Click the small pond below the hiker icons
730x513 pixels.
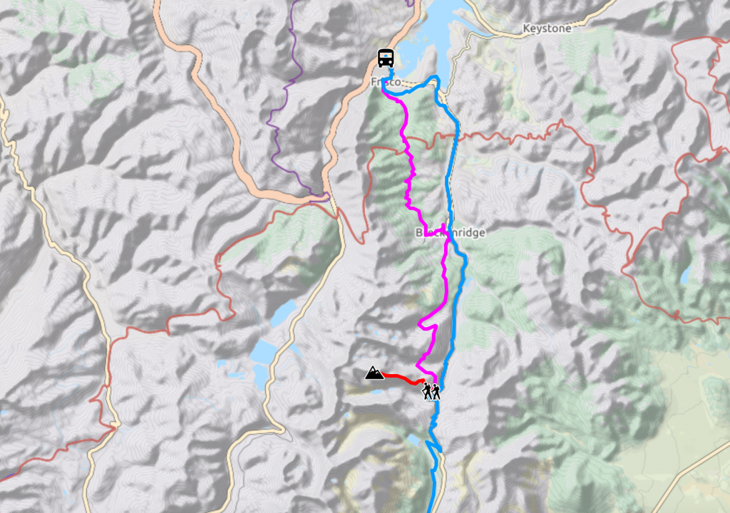pos(413,440)
